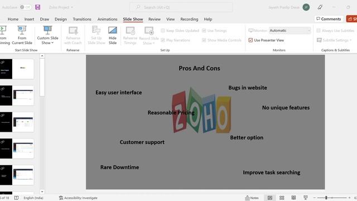The height and width of the screenshot is (201, 357).
Task: Click Accessibility: Investigate status
Action: [x=78, y=198]
